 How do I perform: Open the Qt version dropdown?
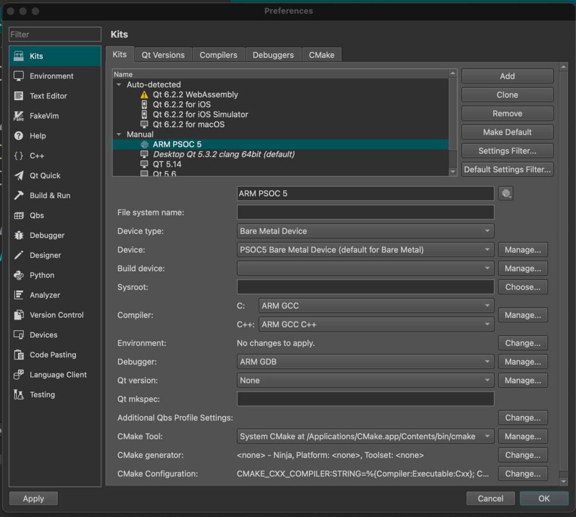tap(365, 380)
